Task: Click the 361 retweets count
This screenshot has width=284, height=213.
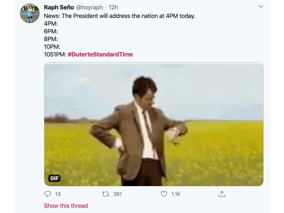Action: (x=118, y=194)
